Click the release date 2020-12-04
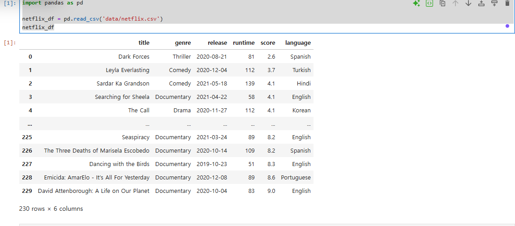 coord(212,70)
